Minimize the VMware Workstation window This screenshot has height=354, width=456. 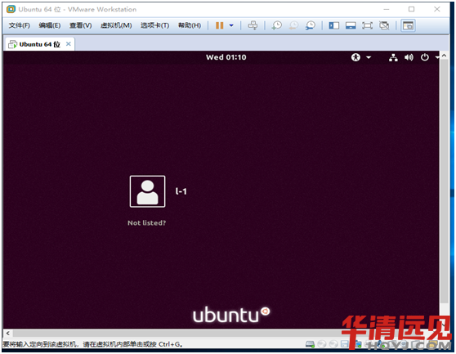pos(387,9)
